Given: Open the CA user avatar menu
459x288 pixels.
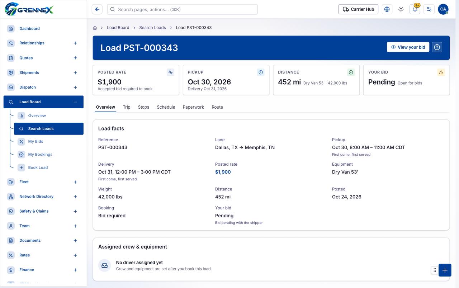Looking at the screenshot, I should pyautogui.click(x=443, y=9).
